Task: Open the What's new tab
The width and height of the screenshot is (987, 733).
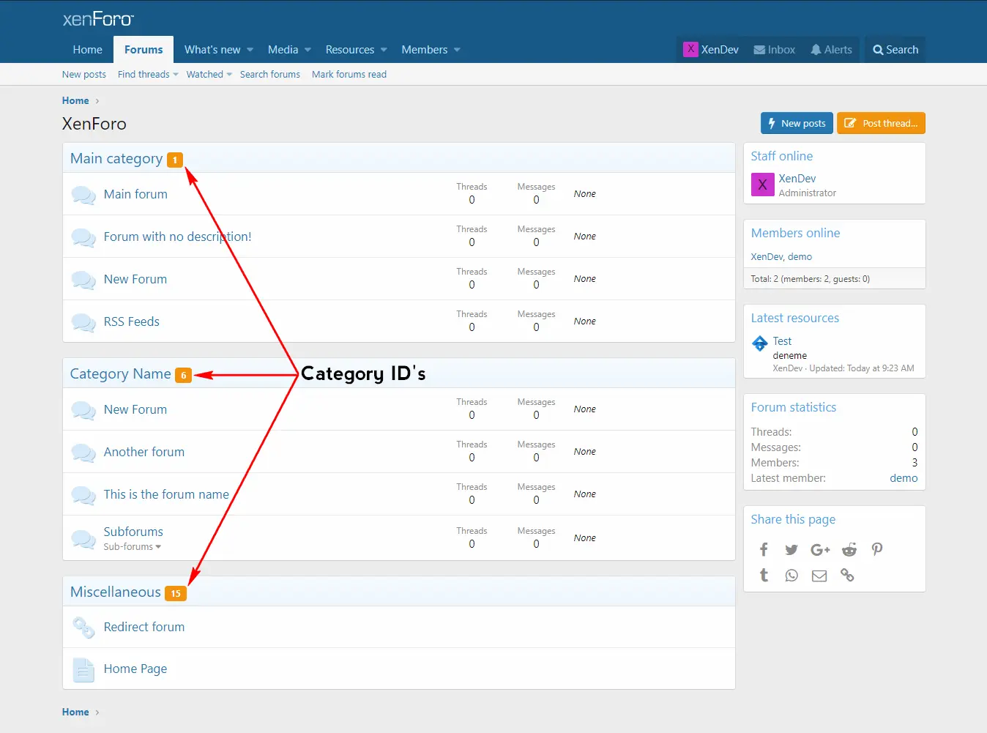Action: [x=212, y=50]
